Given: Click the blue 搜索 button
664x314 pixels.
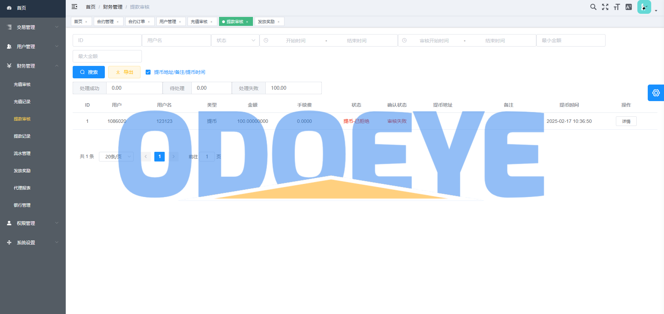Looking at the screenshot, I should tap(89, 72).
